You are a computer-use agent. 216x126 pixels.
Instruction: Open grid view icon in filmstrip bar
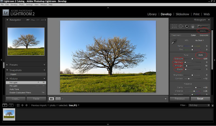(x=18, y=105)
